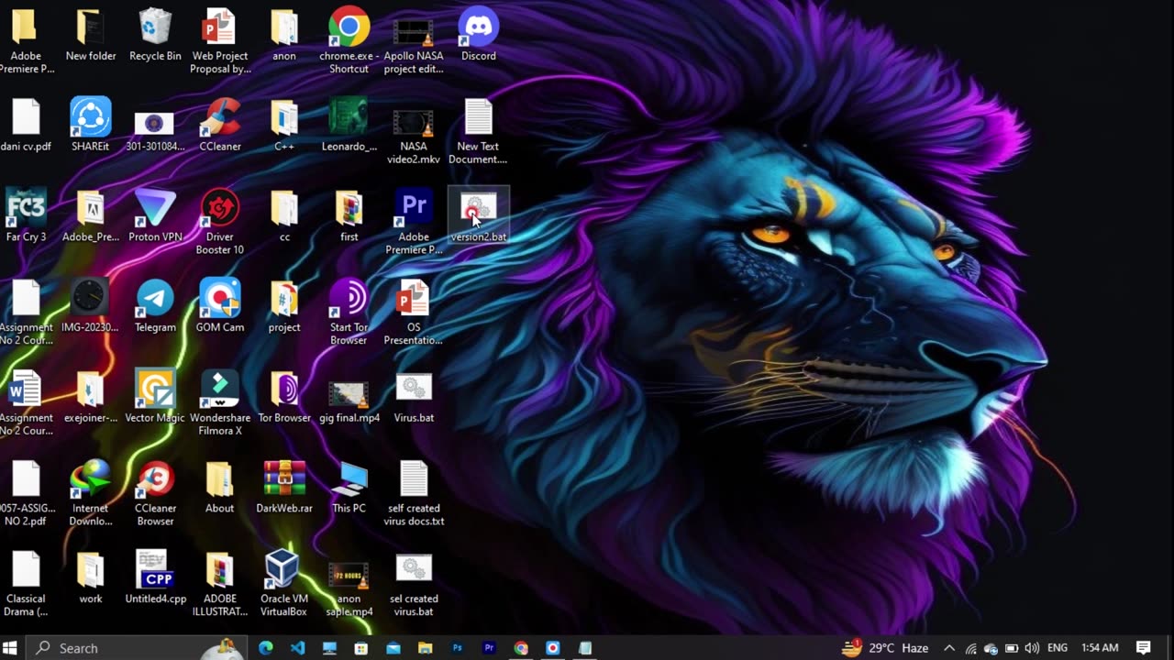Launch Wondershare Filmora X
The height and width of the screenshot is (660, 1174).
[220, 403]
